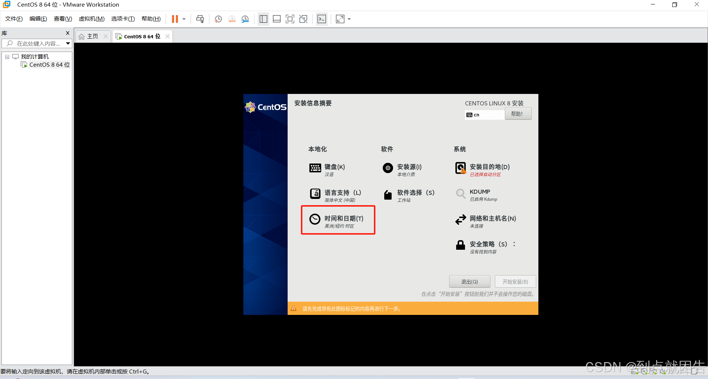Click the stretch guest display icon

tap(340, 19)
